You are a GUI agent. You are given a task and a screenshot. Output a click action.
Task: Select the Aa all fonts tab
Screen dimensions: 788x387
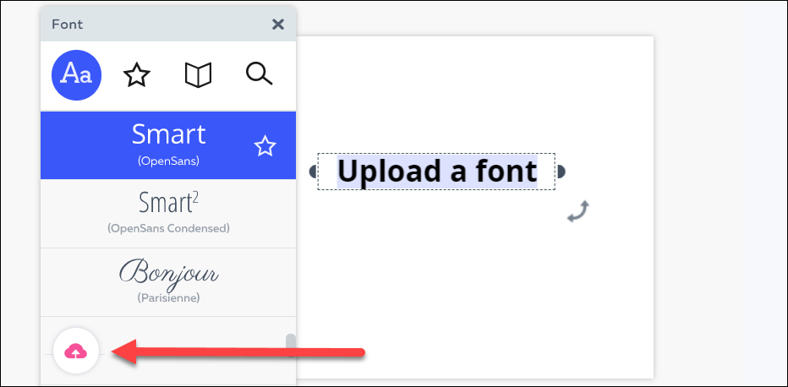click(76, 74)
